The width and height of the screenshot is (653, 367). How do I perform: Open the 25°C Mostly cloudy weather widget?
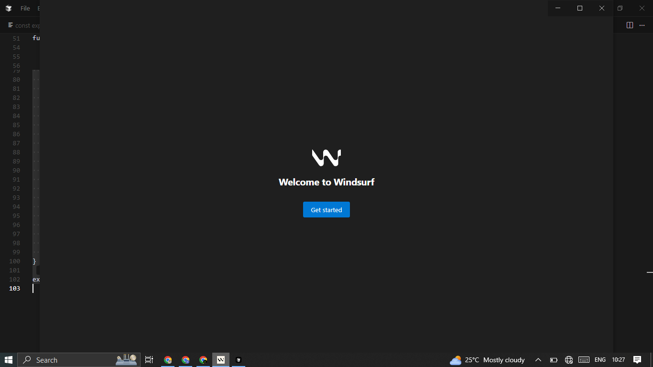487,360
